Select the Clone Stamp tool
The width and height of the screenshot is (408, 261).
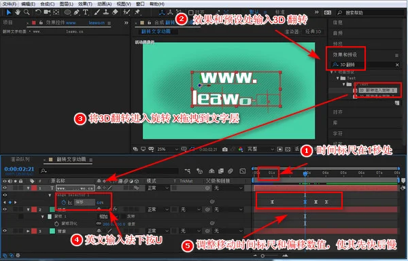106,12
